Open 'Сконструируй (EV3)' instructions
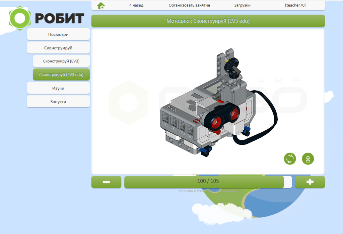The image size is (343, 234). (x=61, y=61)
